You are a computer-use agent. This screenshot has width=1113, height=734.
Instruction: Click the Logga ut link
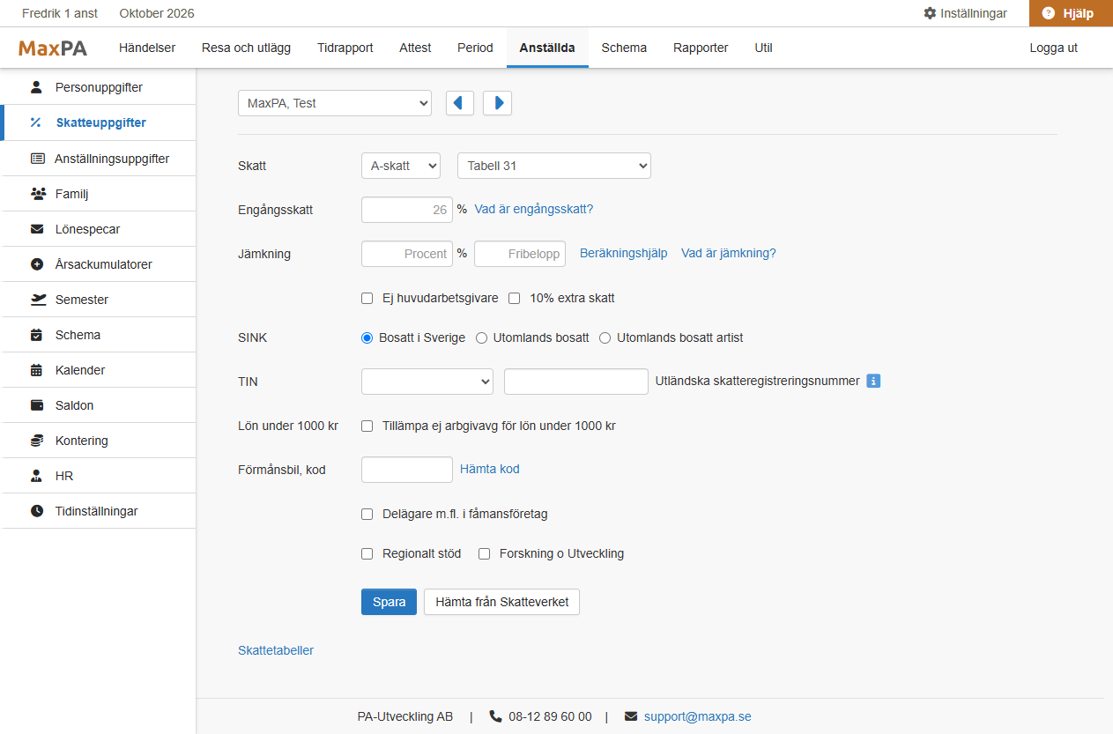tap(1054, 48)
